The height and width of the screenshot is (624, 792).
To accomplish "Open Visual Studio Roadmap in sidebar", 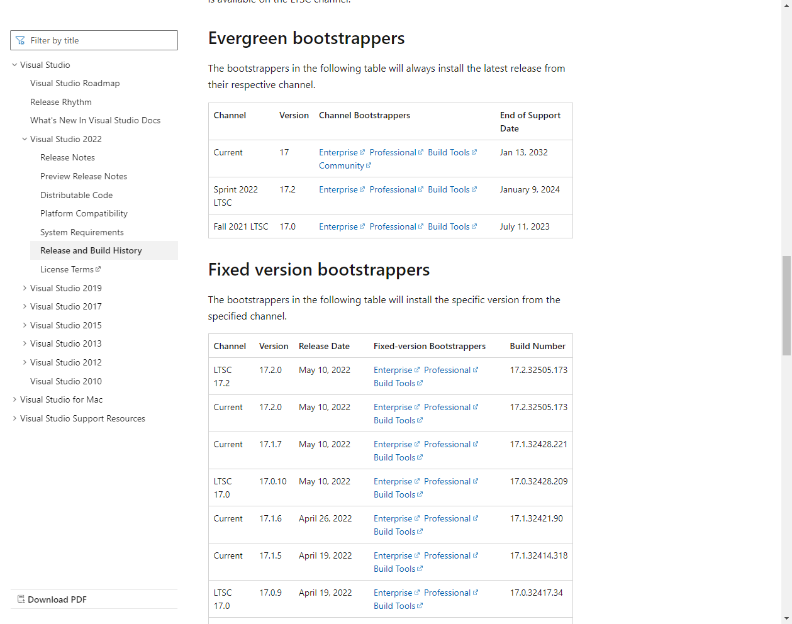I will tap(74, 83).
